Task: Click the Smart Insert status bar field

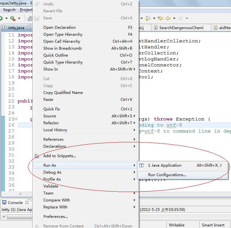Action: tap(213, 225)
